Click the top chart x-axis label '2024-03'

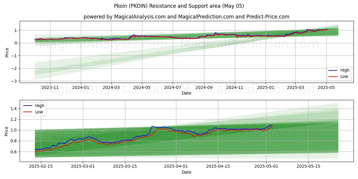click(x=111, y=87)
